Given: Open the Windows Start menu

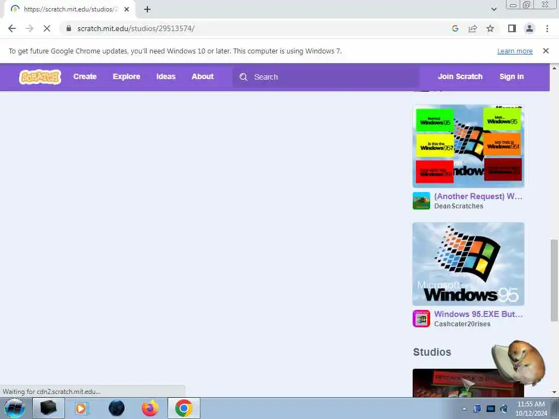Looking at the screenshot, I should 15,408.
